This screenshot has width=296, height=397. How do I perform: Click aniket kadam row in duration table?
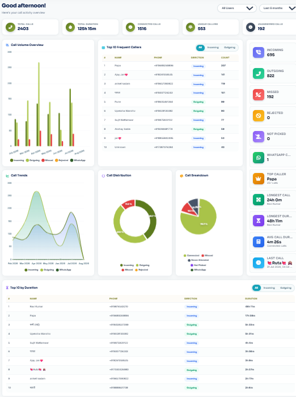tap(150, 379)
